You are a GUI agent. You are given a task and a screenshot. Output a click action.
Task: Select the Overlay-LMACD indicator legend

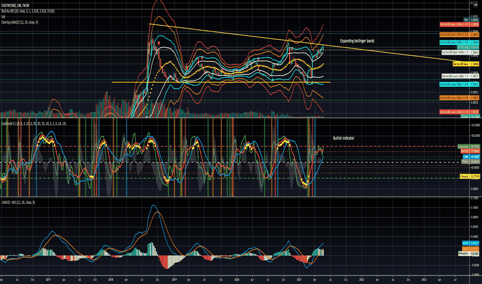point(20,22)
